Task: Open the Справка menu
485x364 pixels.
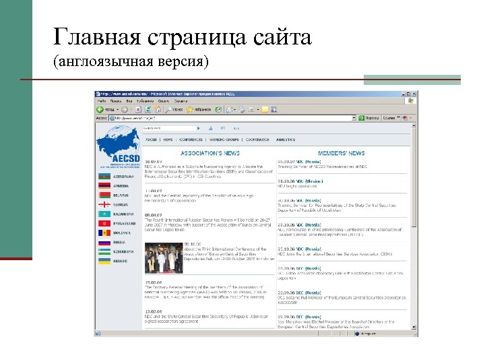Action: tap(181, 101)
